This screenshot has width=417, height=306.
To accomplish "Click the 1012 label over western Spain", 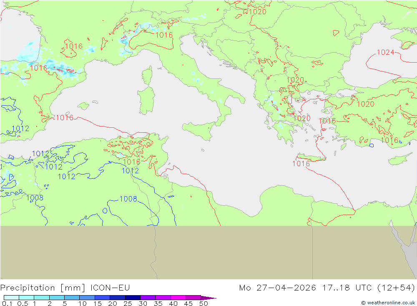I will click(20, 129).
